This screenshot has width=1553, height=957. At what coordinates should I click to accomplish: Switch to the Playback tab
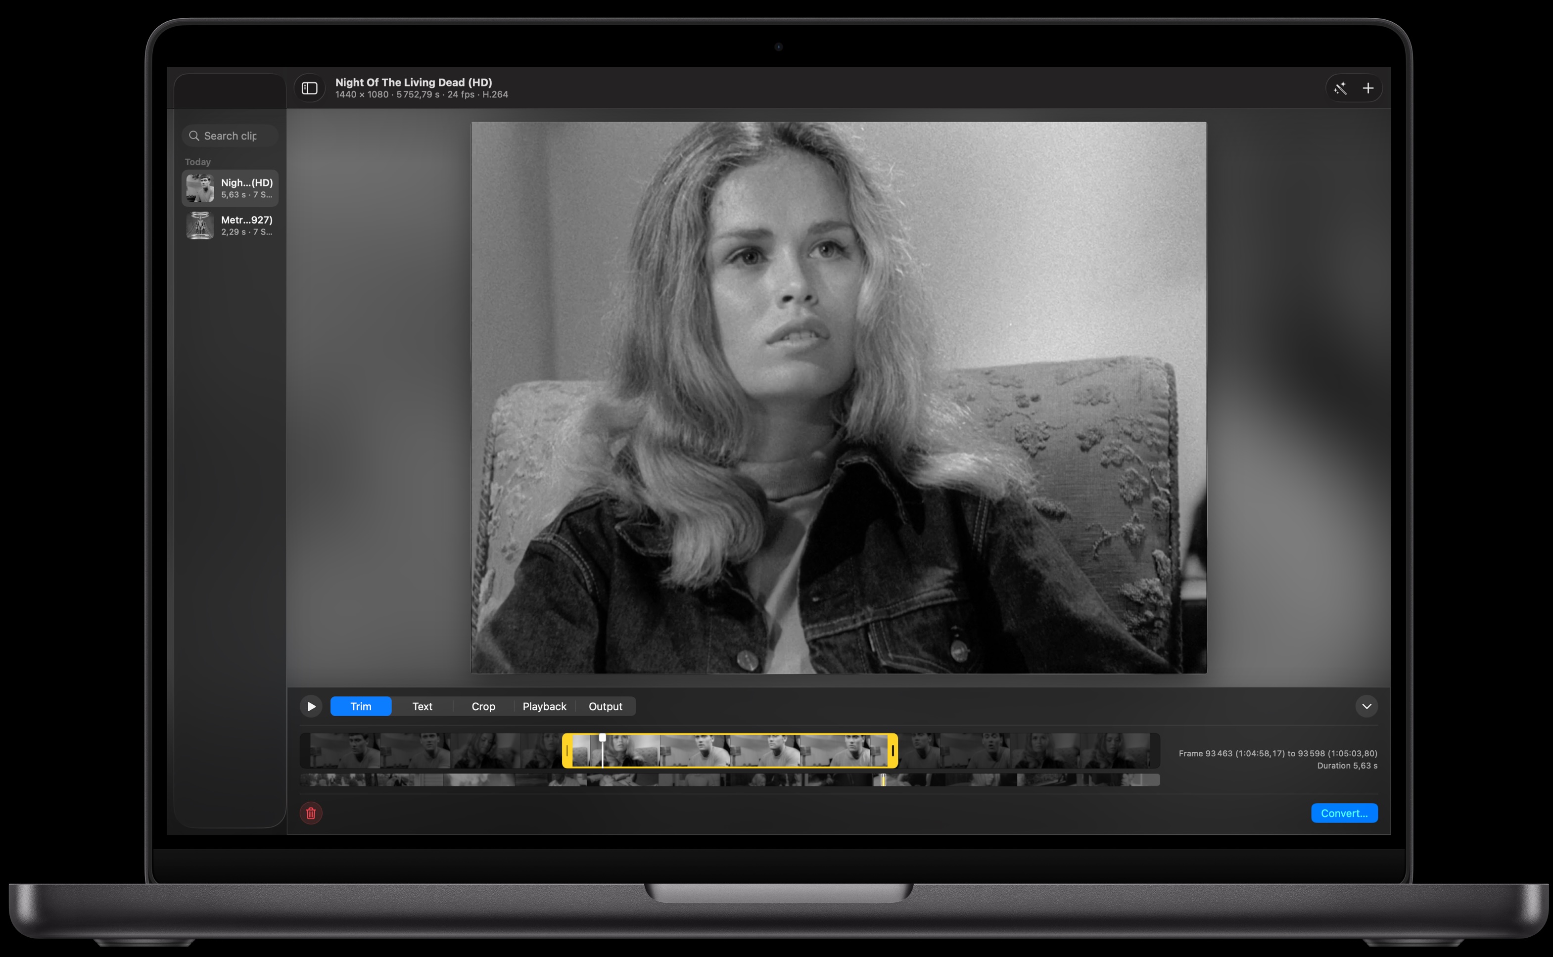point(545,706)
